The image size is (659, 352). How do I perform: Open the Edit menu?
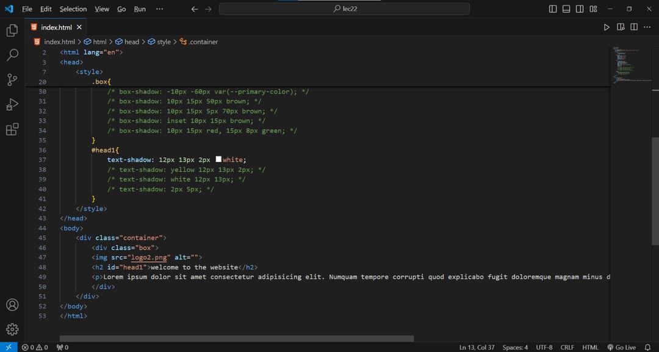[46, 9]
